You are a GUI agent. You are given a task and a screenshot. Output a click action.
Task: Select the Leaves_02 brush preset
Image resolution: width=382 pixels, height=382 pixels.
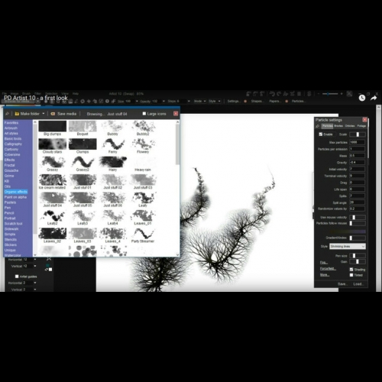(x=53, y=235)
